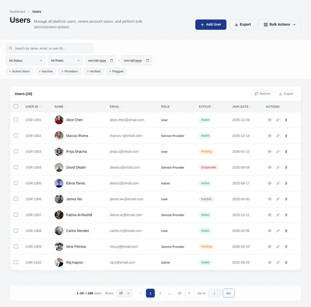Go to page 2
The image size is (311, 307).
[160, 293]
